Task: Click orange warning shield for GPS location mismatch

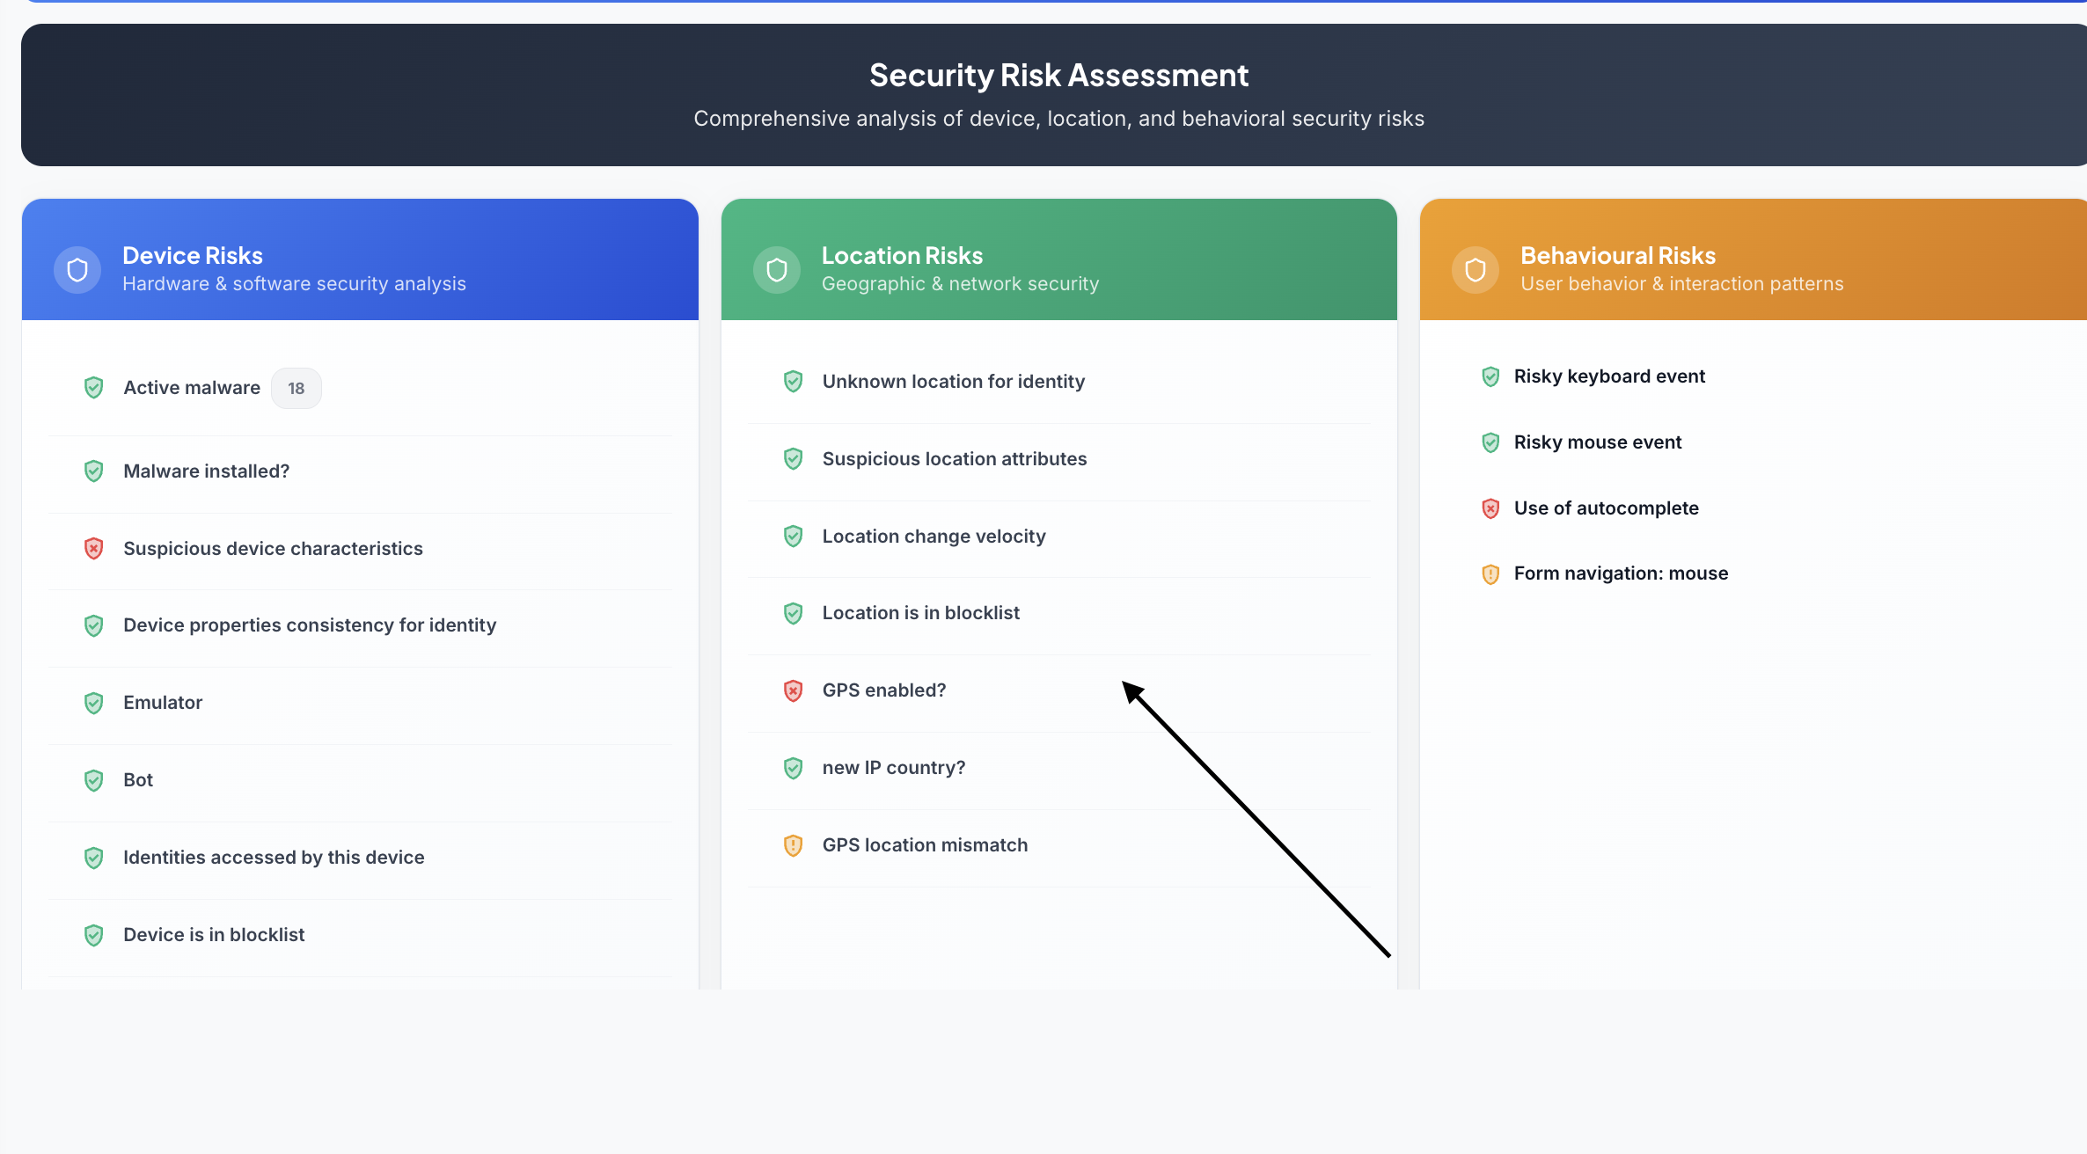Action: tap(794, 845)
